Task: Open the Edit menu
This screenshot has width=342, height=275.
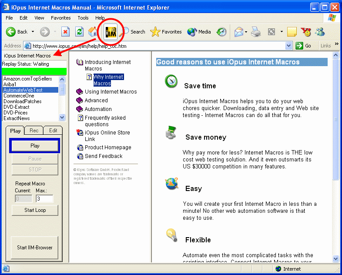Action: pos(23,18)
